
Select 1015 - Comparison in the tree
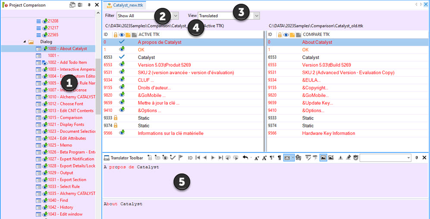coord(71,118)
